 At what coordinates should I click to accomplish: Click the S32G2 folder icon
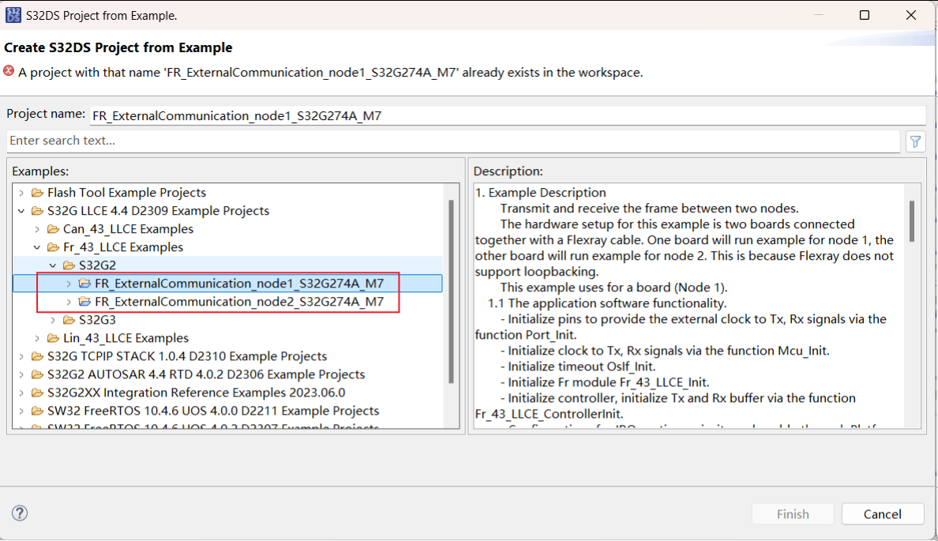[x=69, y=265]
